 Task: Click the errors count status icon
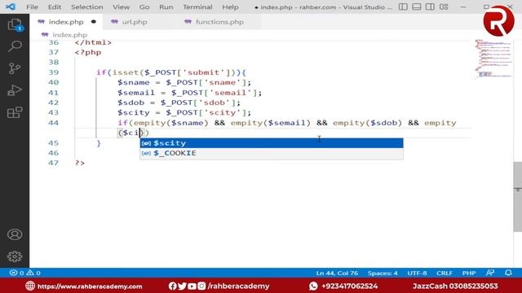(x=16, y=273)
